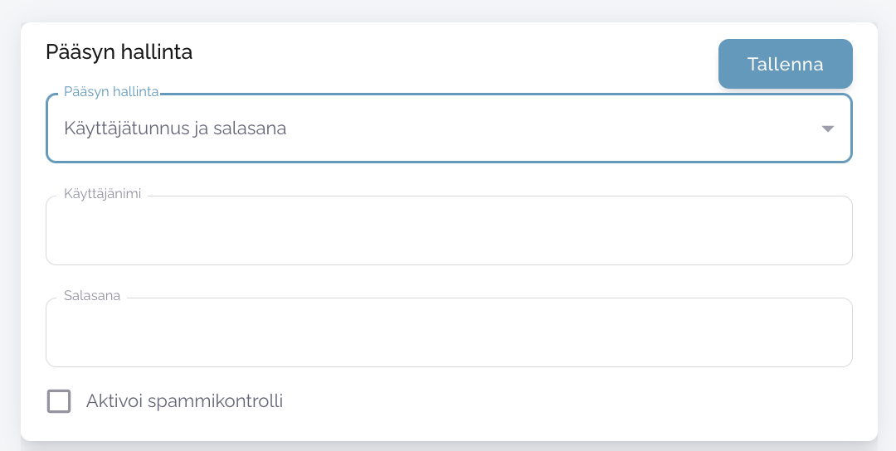Place cursor in the password text box

tap(448, 333)
